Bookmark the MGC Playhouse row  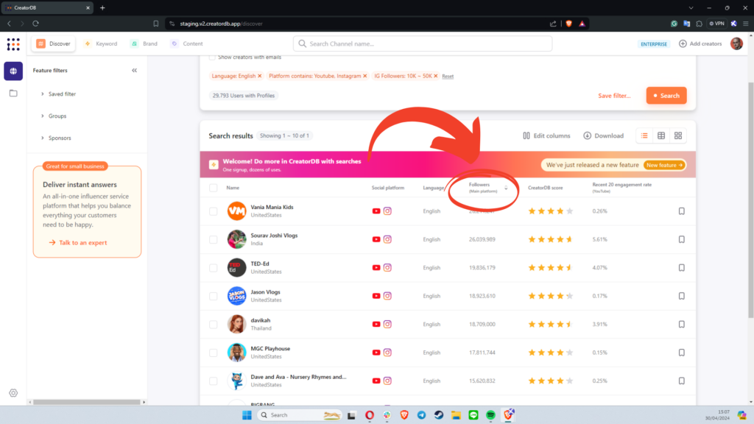[x=681, y=353]
